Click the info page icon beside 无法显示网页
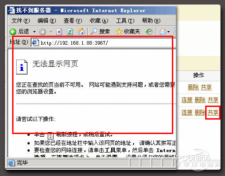225x176 pixels. tap(22, 67)
